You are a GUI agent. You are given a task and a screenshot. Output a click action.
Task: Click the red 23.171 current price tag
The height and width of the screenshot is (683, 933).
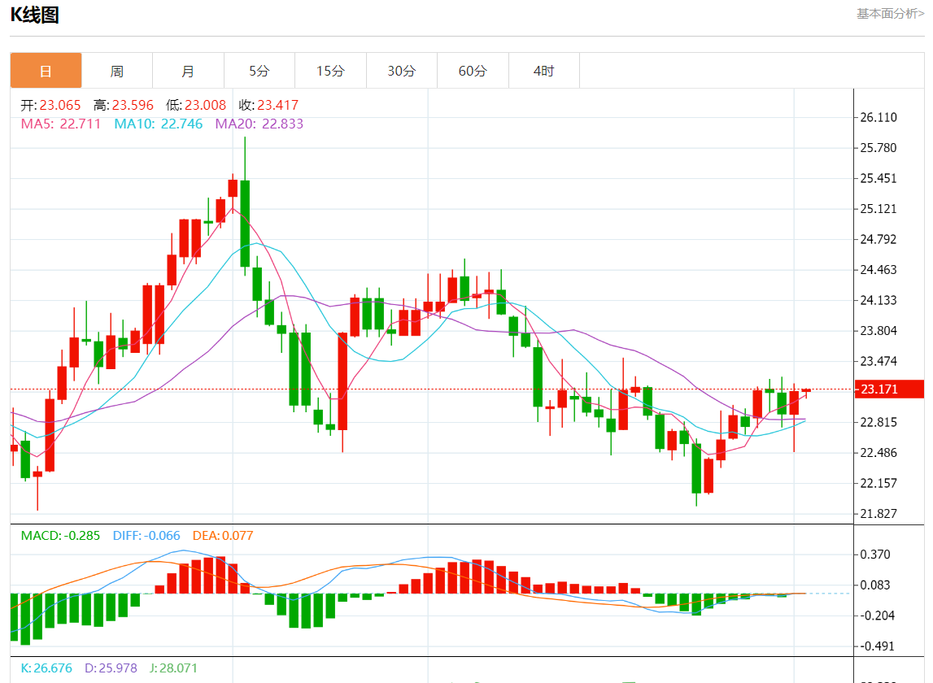coord(889,389)
